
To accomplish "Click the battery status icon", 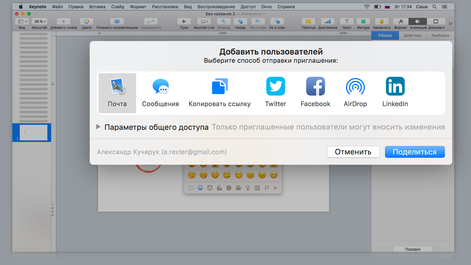I will (x=377, y=7).
